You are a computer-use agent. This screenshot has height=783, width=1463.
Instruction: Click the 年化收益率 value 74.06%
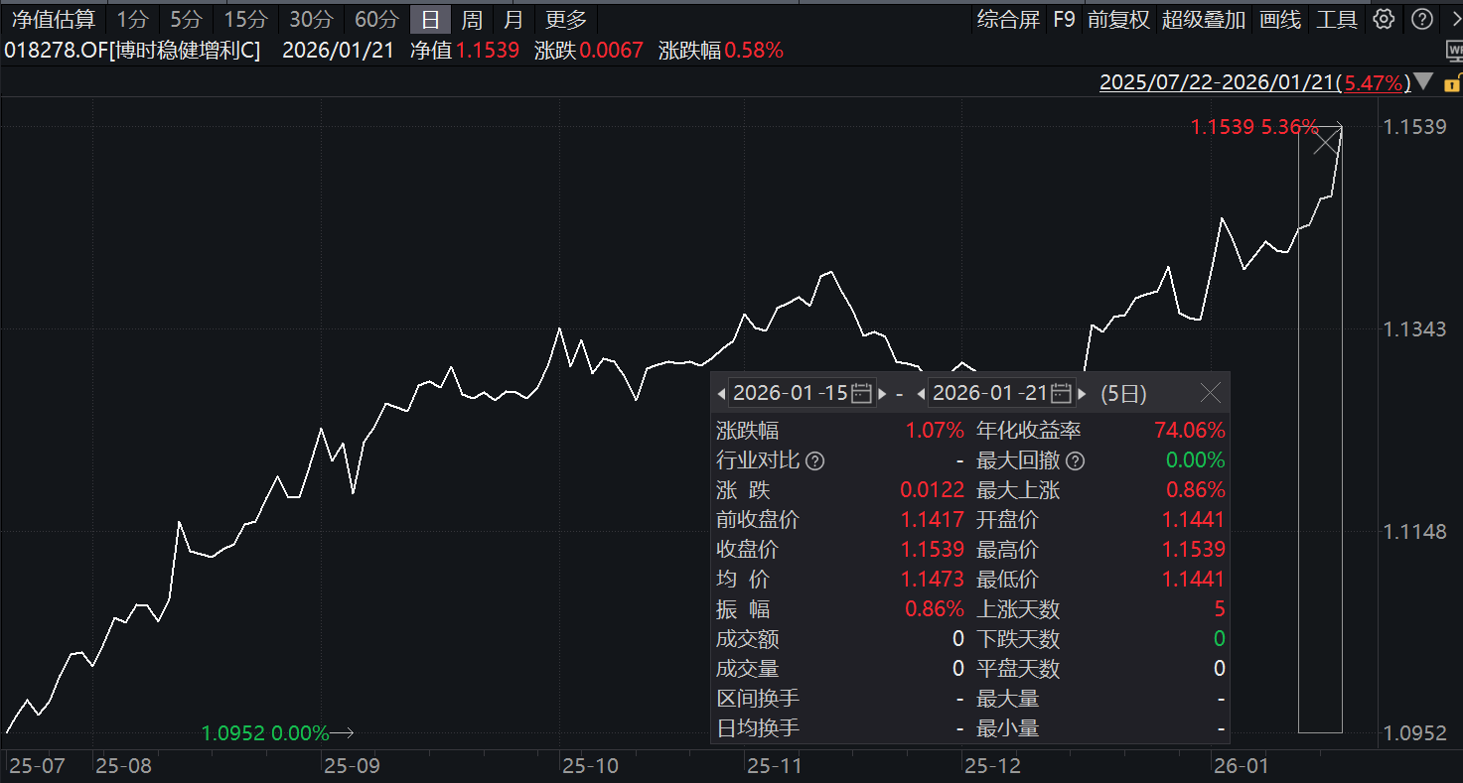point(1190,431)
